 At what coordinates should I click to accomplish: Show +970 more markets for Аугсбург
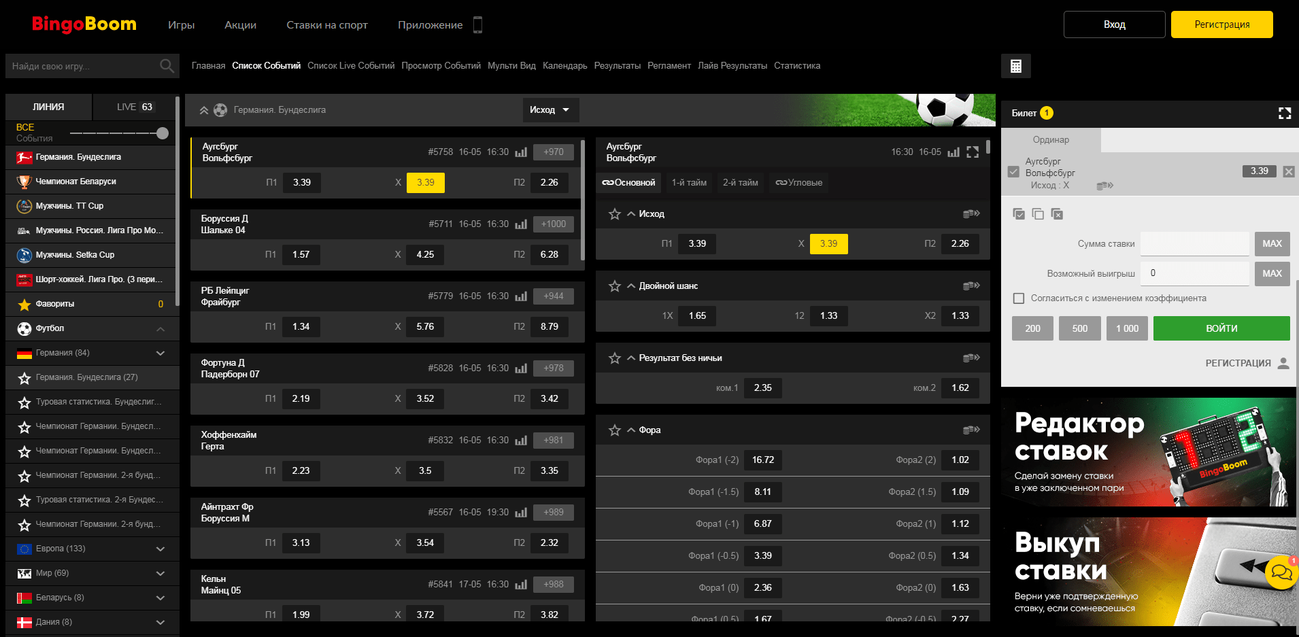[x=554, y=152]
